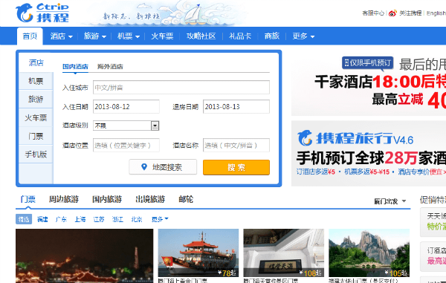Click the dolphin icon beside 携程旅行V4.6
The width and height of the screenshot is (446, 283).
point(305,138)
